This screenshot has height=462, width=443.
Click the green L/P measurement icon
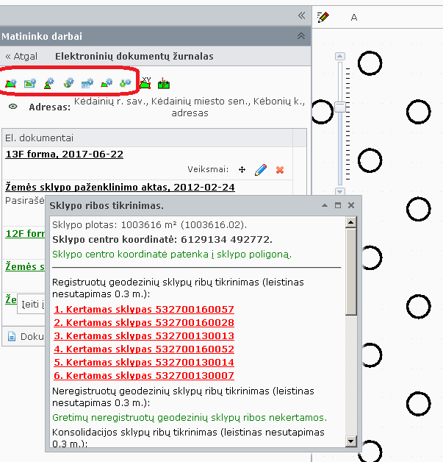coord(164,83)
